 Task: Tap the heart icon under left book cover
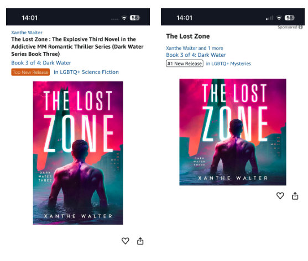click(126, 241)
